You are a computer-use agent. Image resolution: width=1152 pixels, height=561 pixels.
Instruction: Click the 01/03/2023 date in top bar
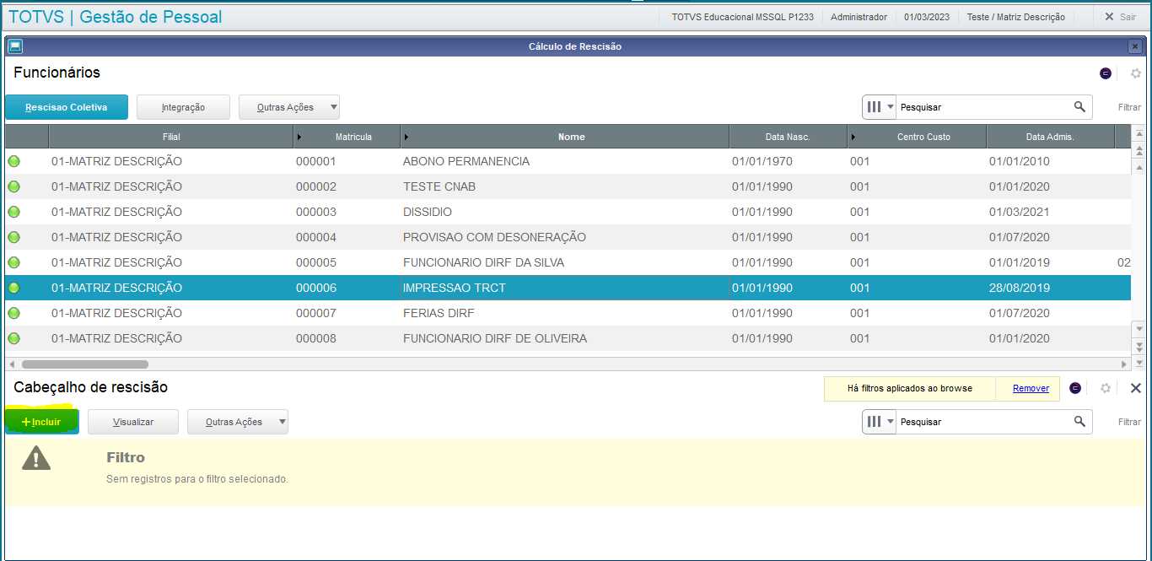pyautogui.click(x=926, y=17)
